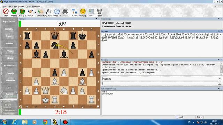Click the black knight on d7
The image size is (223, 125).
(x=55, y=45)
